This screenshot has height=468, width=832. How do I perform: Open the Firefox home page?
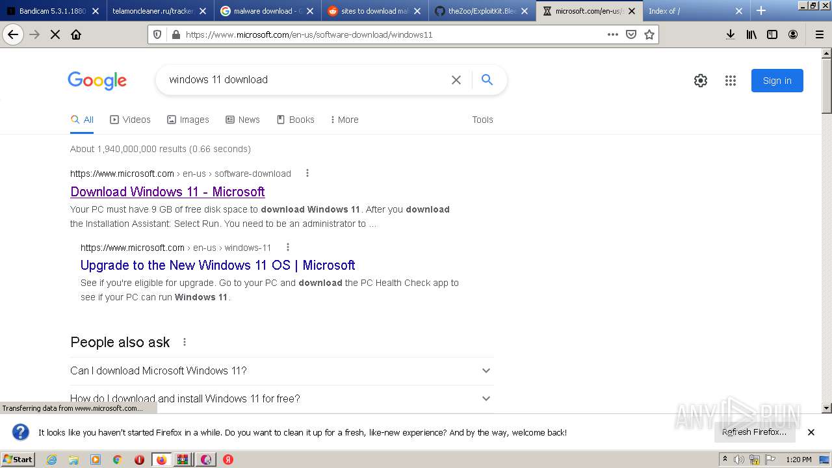pyautogui.click(x=76, y=34)
